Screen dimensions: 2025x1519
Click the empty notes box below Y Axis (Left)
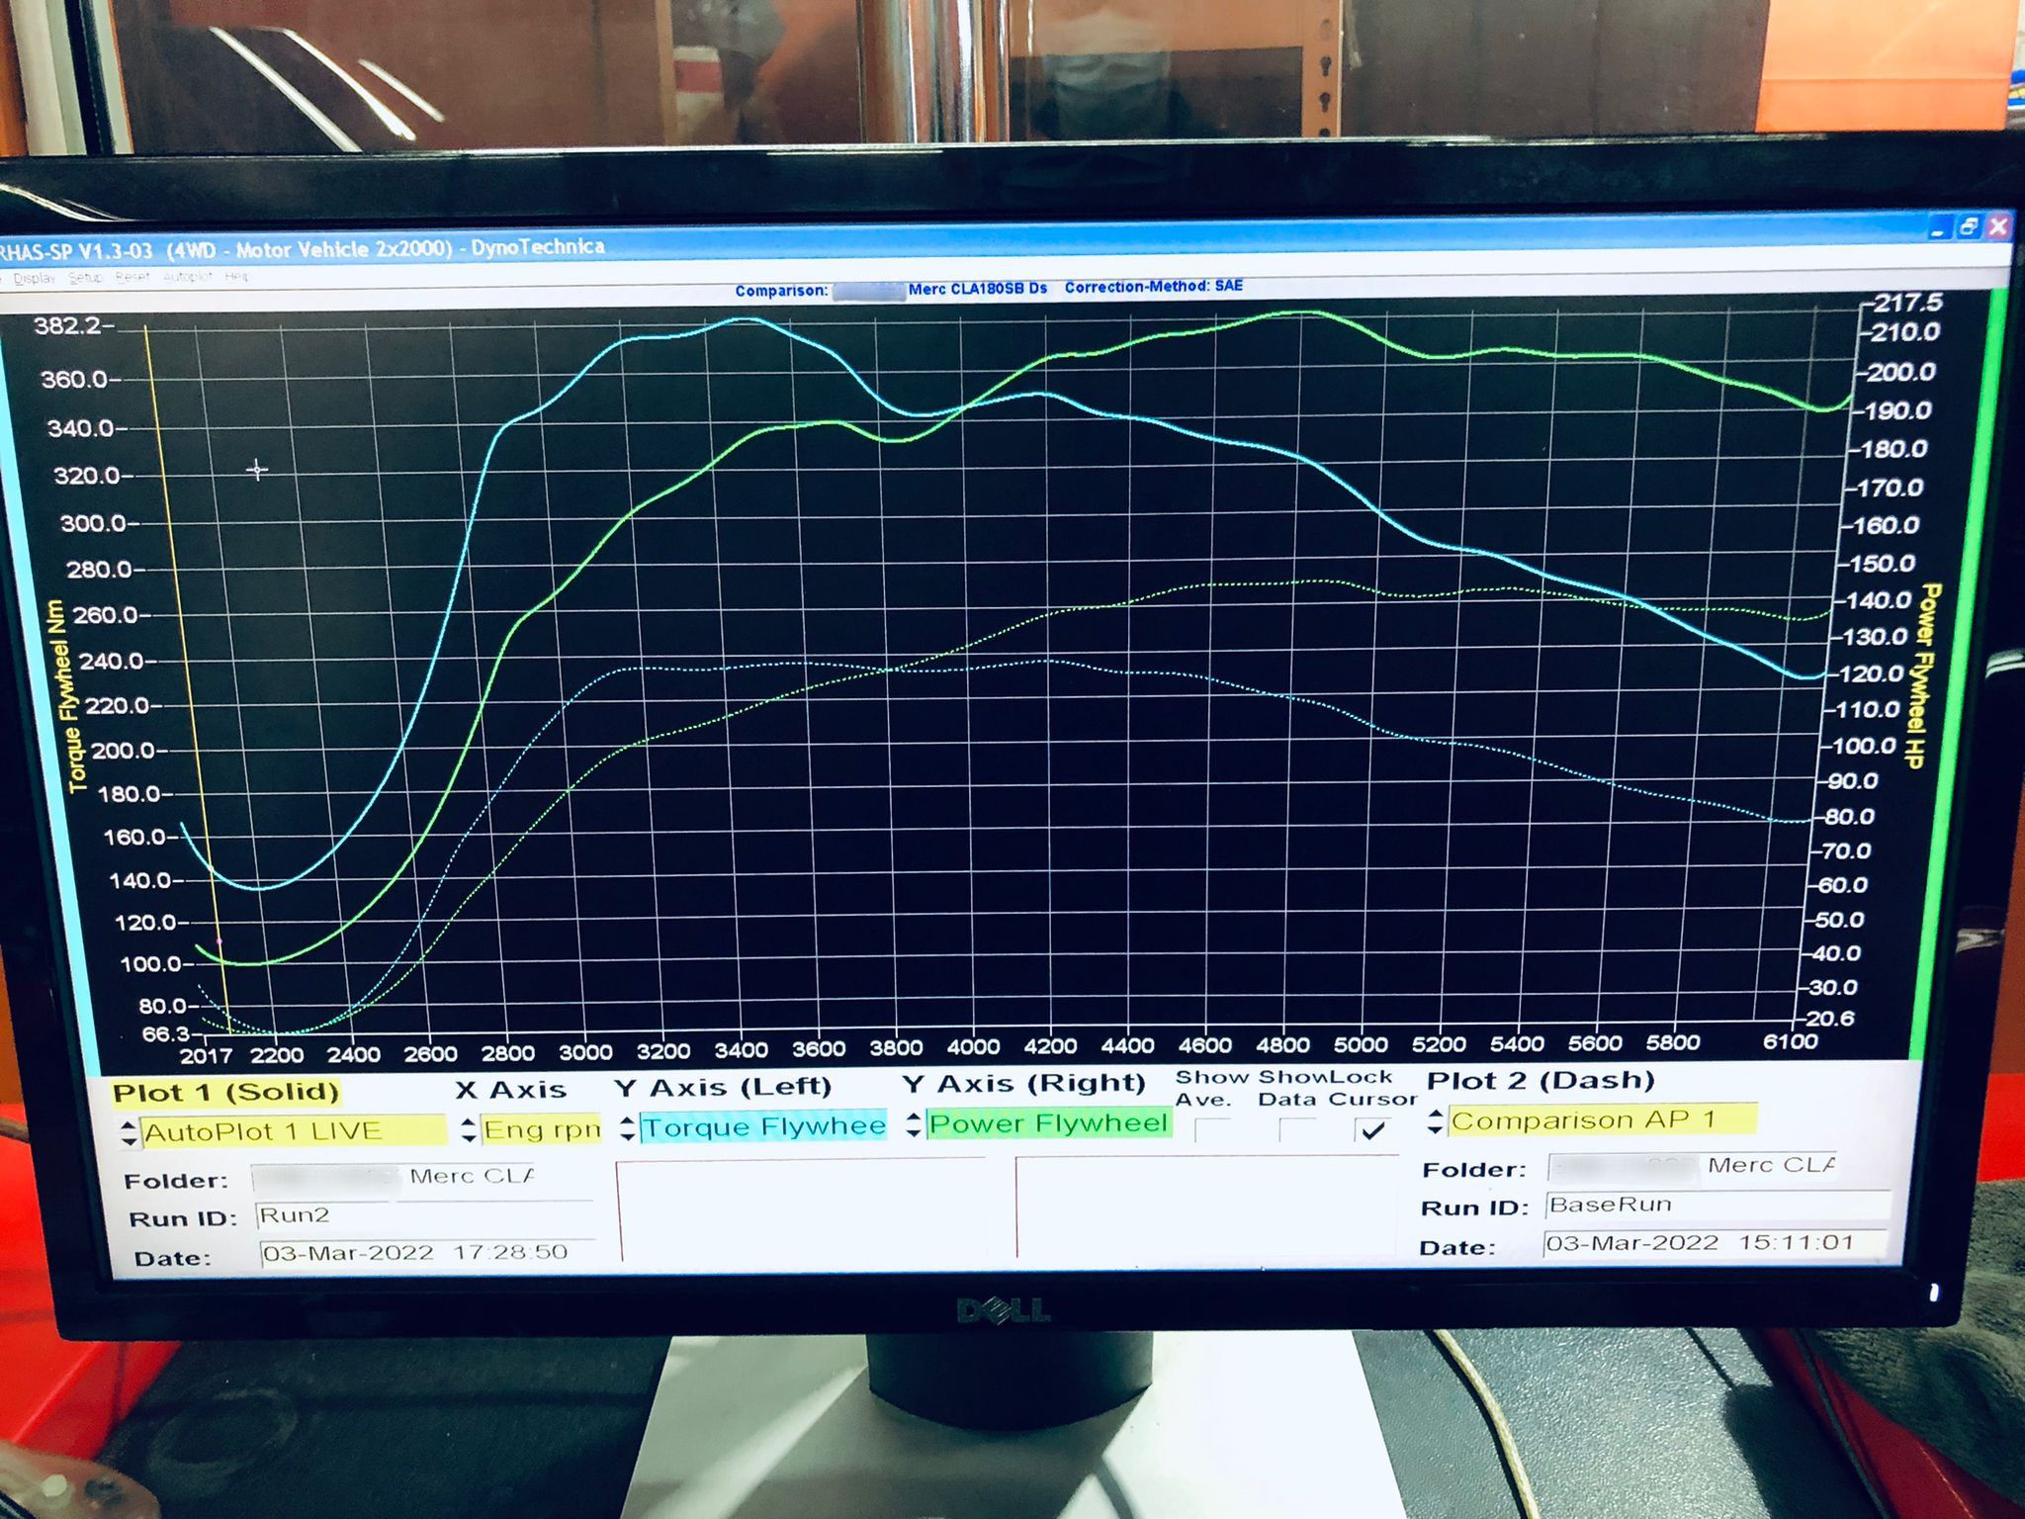coord(801,1209)
